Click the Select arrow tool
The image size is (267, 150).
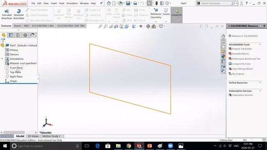(x=149, y=3)
